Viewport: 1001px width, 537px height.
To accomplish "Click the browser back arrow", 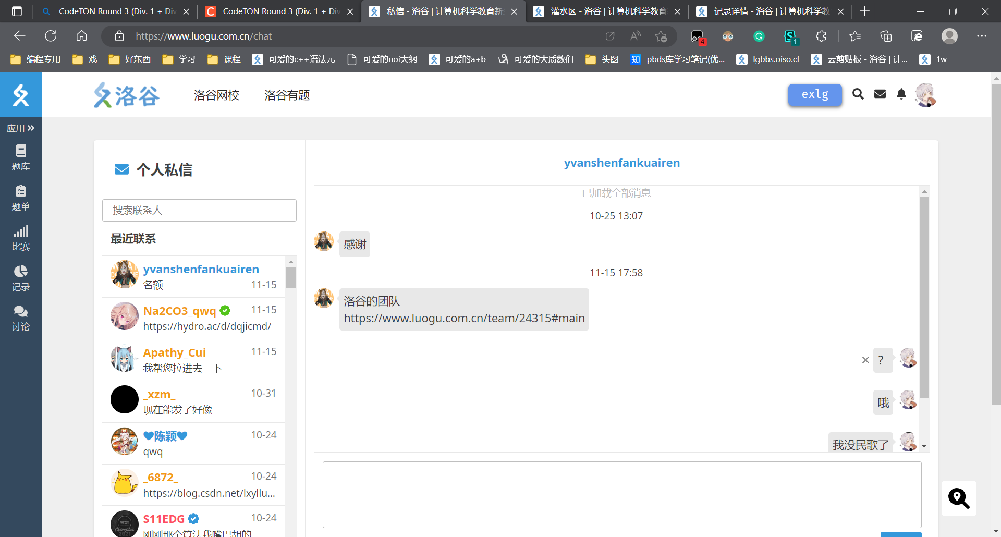I will 20,36.
